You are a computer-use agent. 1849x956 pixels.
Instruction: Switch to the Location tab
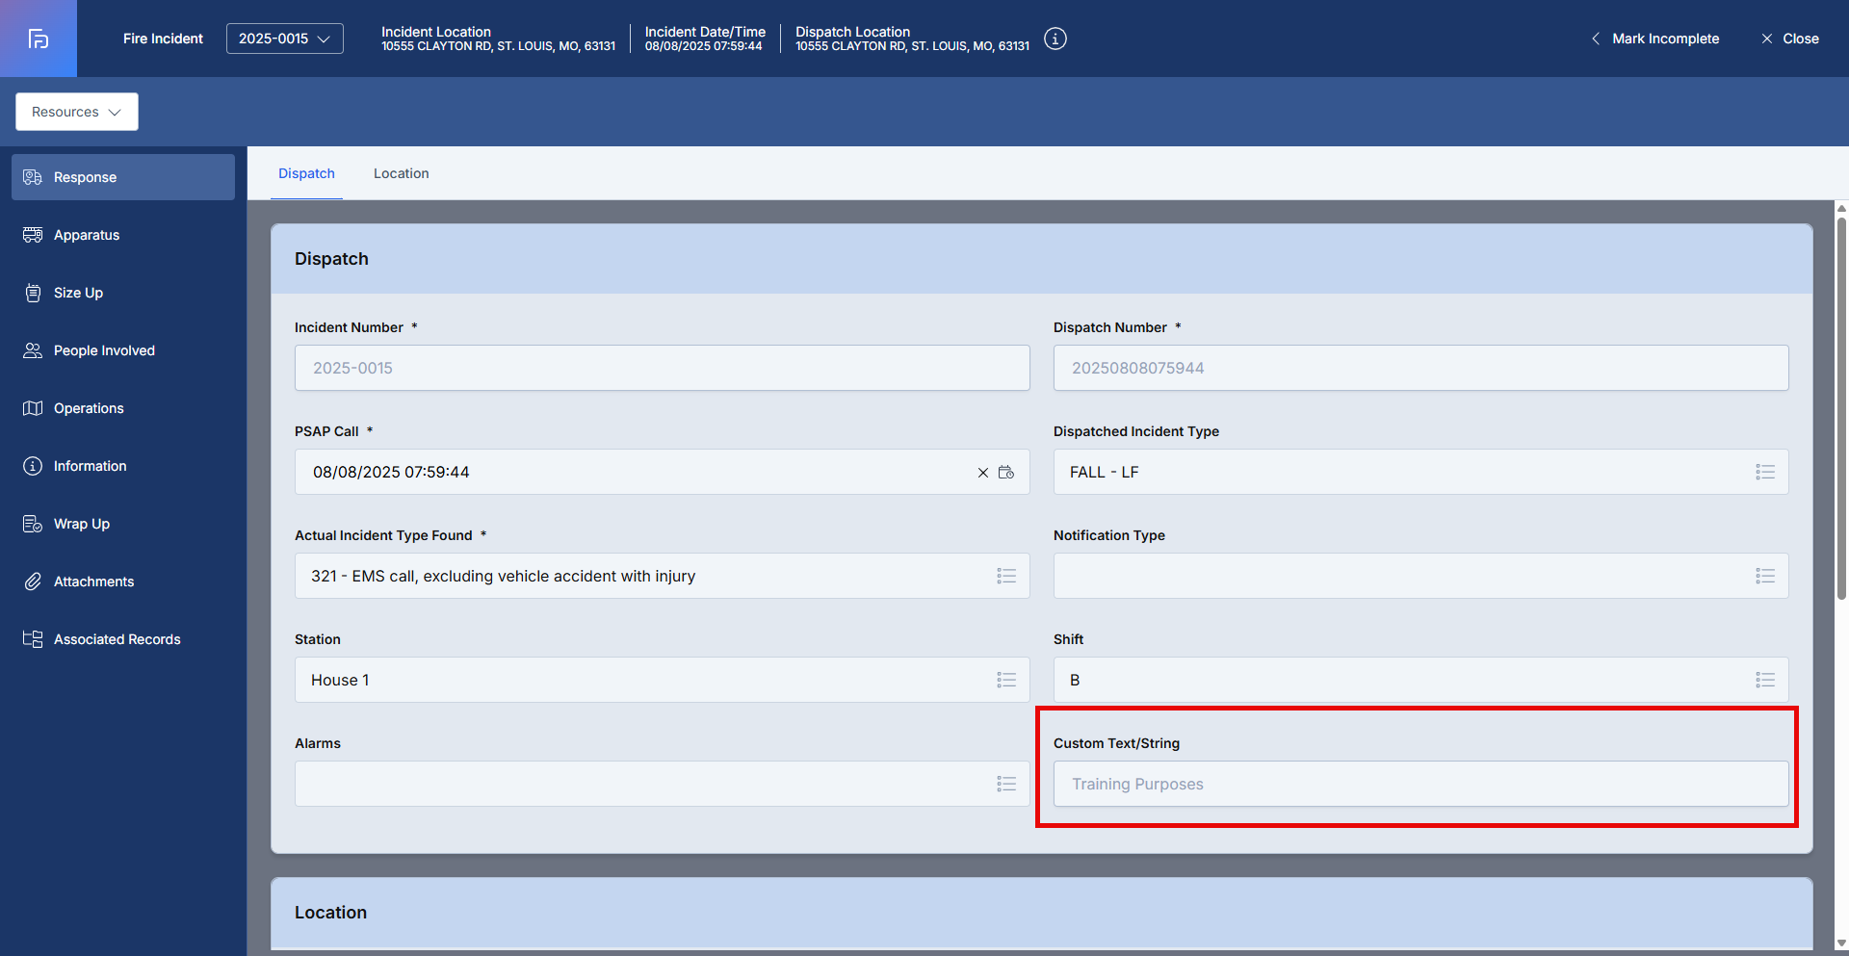[402, 173]
